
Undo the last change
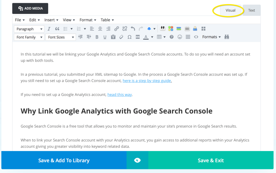click(x=133, y=29)
